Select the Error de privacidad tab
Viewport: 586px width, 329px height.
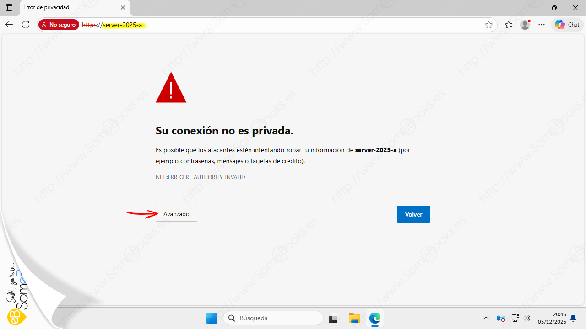64,7
